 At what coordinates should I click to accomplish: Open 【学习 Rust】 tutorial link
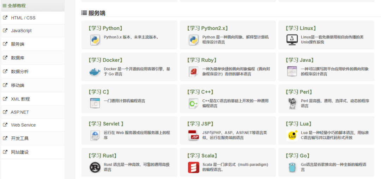pyautogui.click(x=103, y=155)
